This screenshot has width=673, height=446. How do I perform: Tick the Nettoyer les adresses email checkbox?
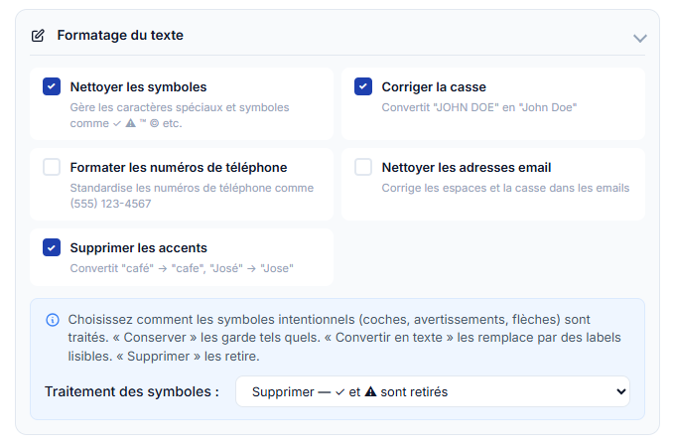(363, 167)
